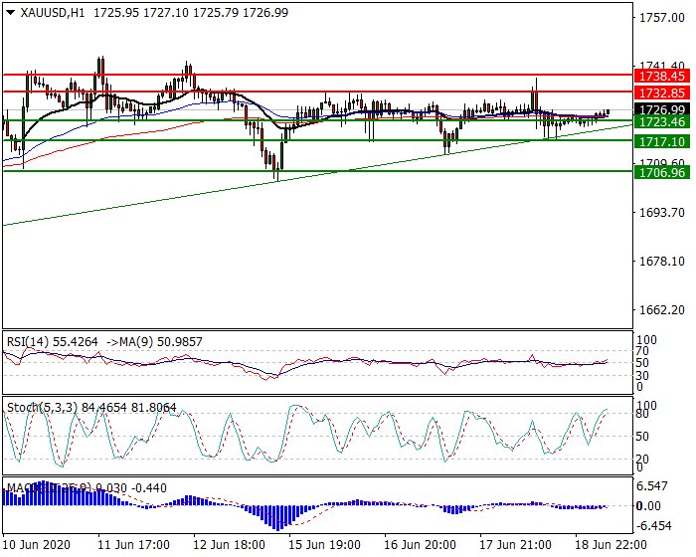Select the 15 Jun 19:00 time label
Viewport: 696px width, 557px height.
324,544
